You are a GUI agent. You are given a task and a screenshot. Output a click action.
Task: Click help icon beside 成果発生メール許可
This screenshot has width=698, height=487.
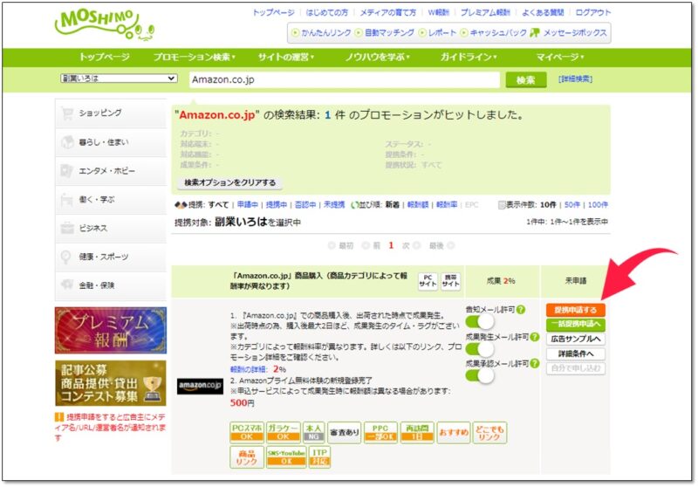pos(535,337)
